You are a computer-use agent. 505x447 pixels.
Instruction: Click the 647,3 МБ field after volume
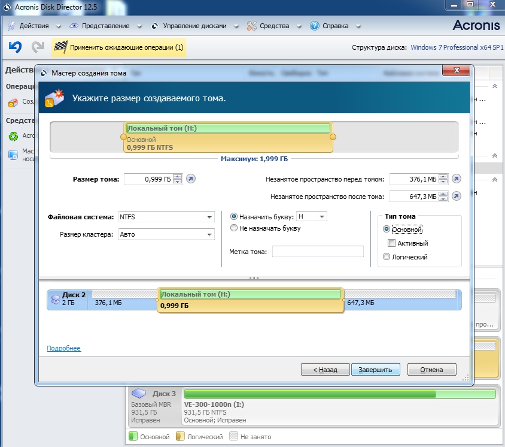tap(414, 196)
